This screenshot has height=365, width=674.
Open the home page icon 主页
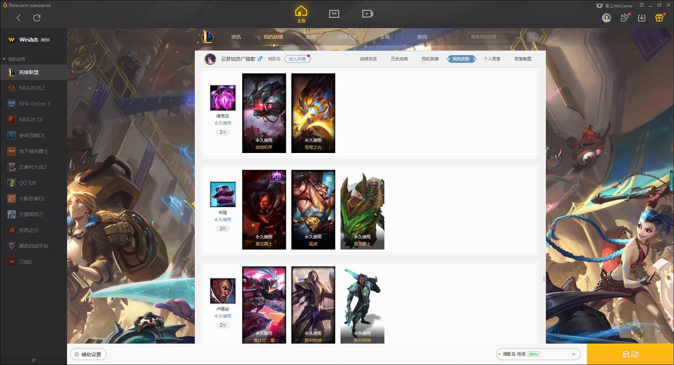click(x=301, y=14)
